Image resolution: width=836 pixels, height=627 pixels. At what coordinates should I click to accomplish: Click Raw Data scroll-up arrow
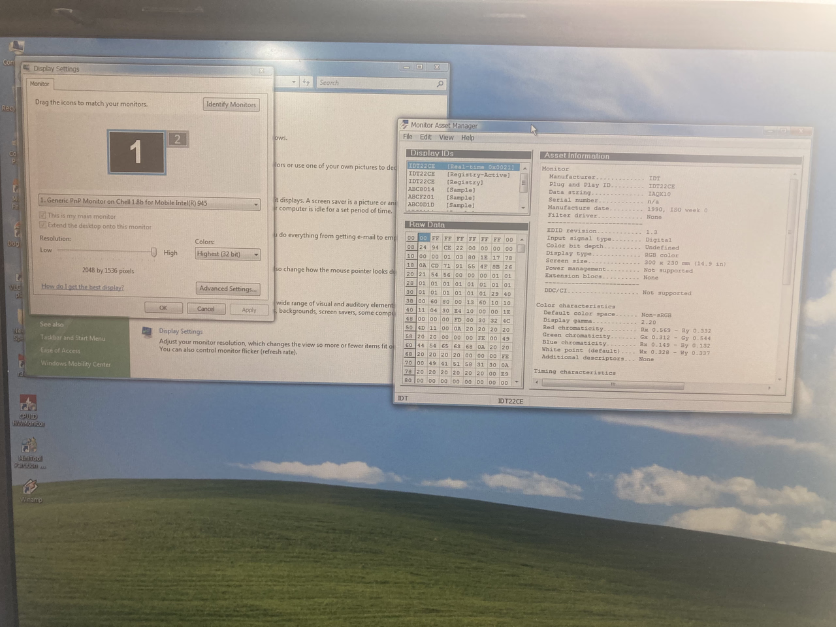[521, 239]
